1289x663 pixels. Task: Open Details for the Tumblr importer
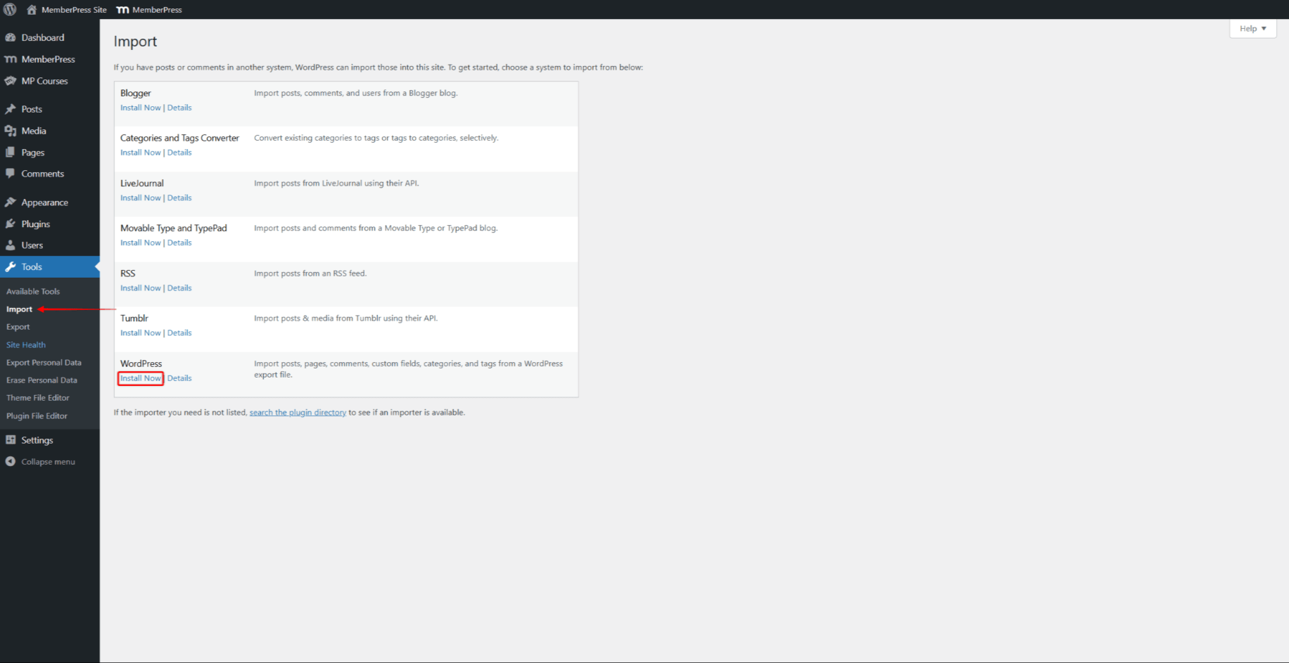(x=179, y=333)
